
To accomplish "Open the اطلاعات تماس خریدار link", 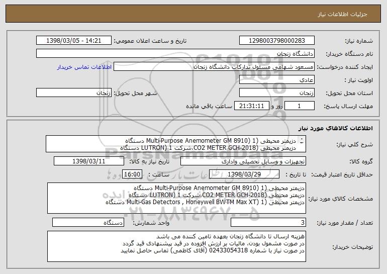I will [x=84, y=67].
